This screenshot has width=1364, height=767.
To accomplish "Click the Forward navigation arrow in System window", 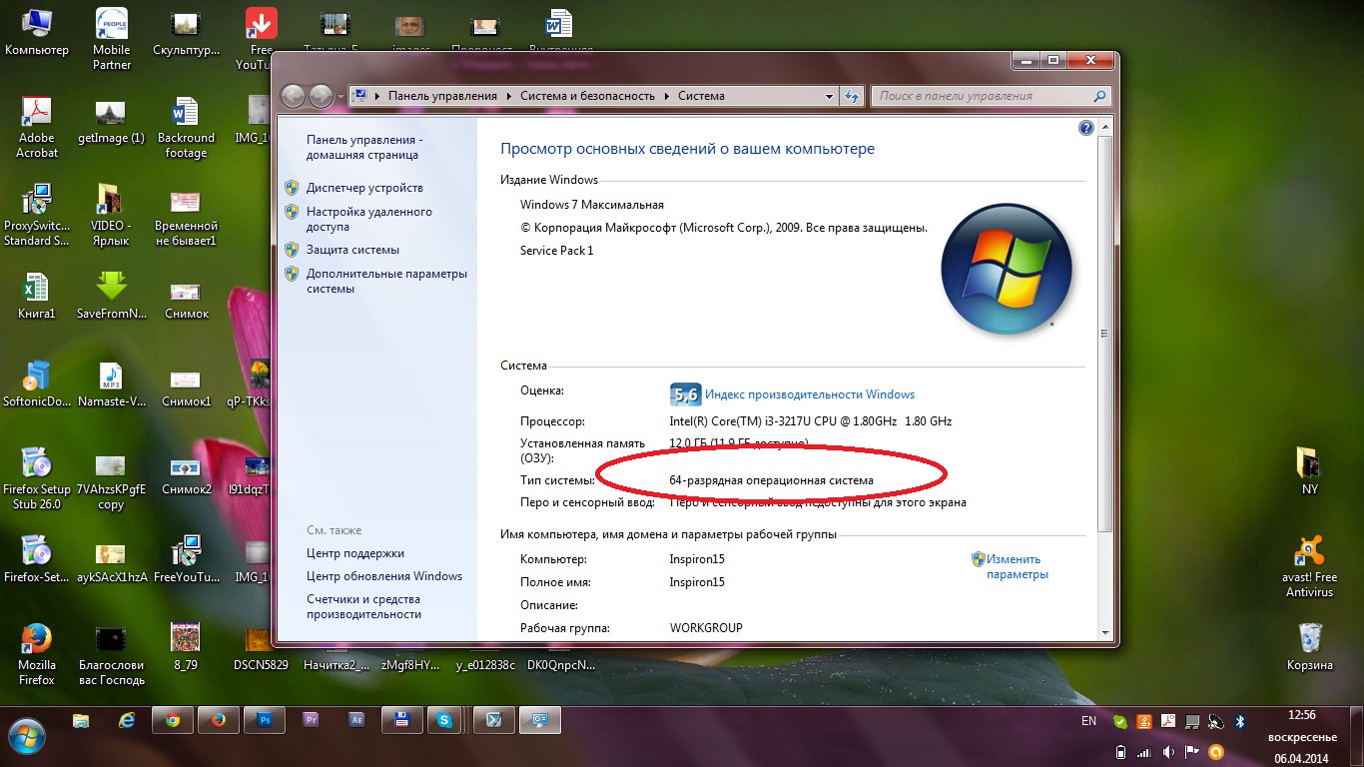I will 321,96.
